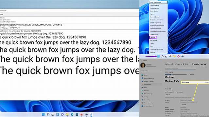This screenshot has height=117, width=209.
Task: Click the font preview text input field
Action: click(180, 69)
